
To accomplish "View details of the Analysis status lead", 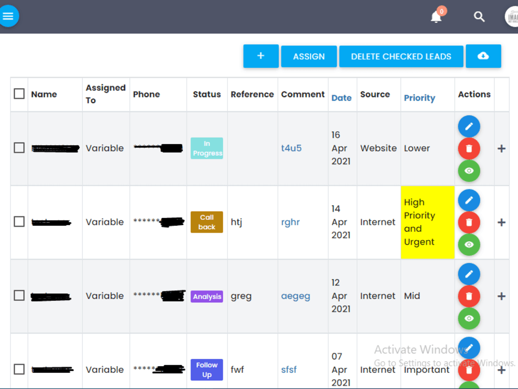I will [x=469, y=318].
